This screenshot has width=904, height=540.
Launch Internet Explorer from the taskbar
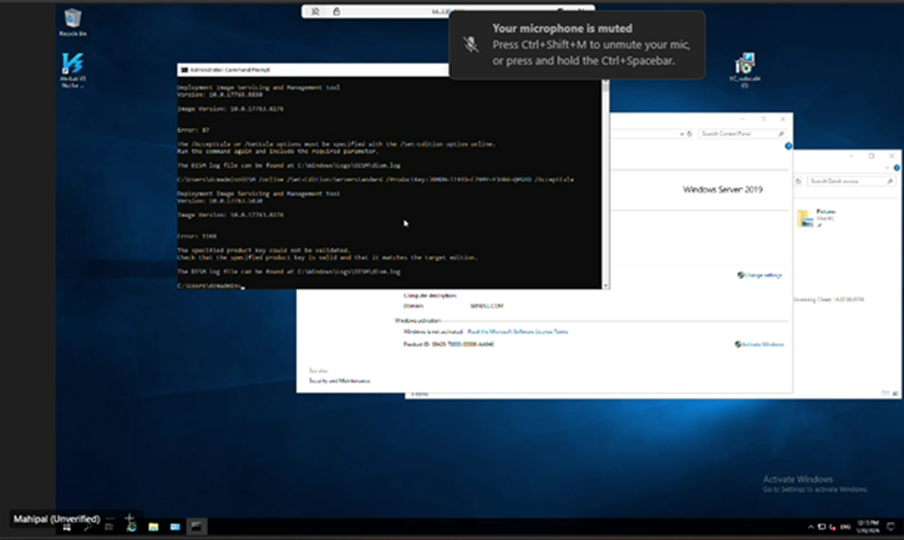pyautogui.click(x=131, y=526)
